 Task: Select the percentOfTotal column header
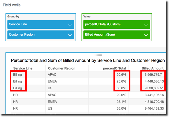coord(115,68)
